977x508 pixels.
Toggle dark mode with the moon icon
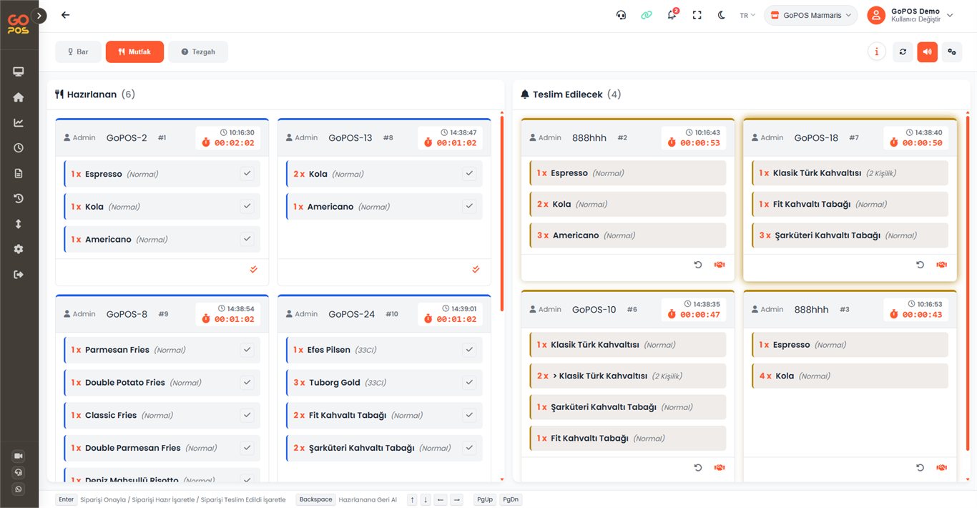(x=722, y=15)
